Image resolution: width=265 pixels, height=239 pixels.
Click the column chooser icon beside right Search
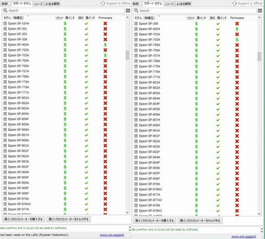(260, 11)
